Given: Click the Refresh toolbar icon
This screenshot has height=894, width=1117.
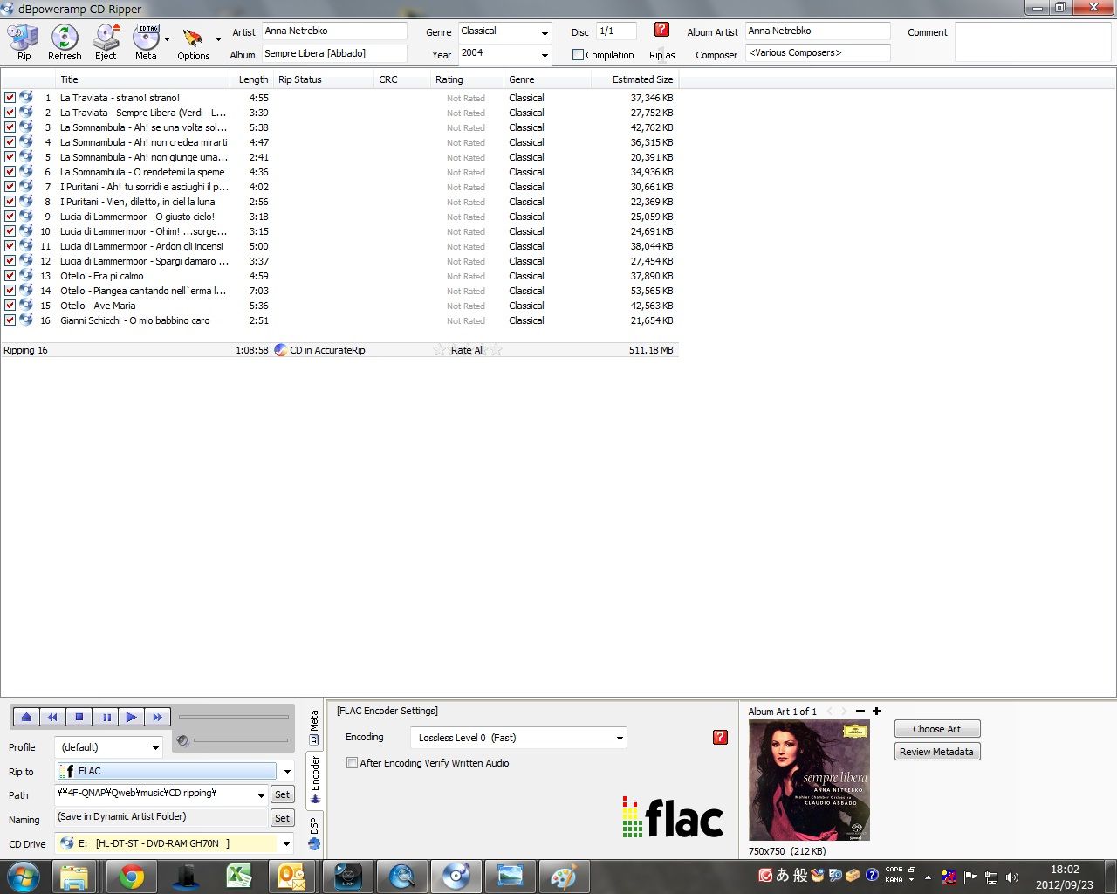Looking at the screenshot, I should (65, 38).
